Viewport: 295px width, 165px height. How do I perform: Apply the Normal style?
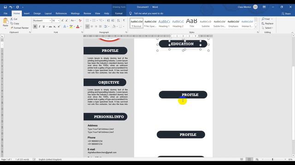click(136, 23)
